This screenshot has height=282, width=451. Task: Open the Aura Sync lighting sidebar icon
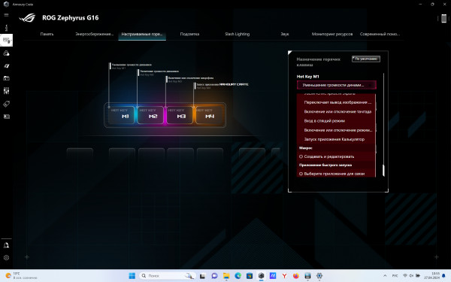(x=6, y=53)
